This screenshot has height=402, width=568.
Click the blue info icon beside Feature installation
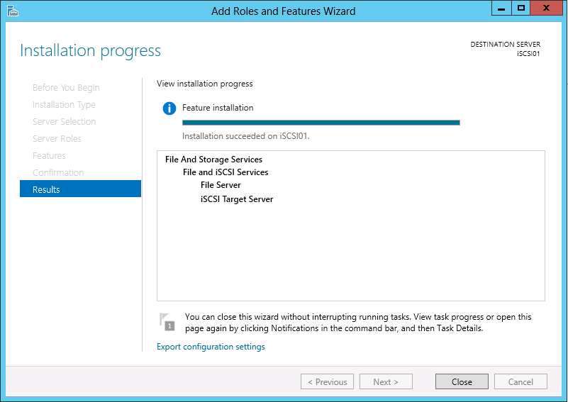[169, 108]
